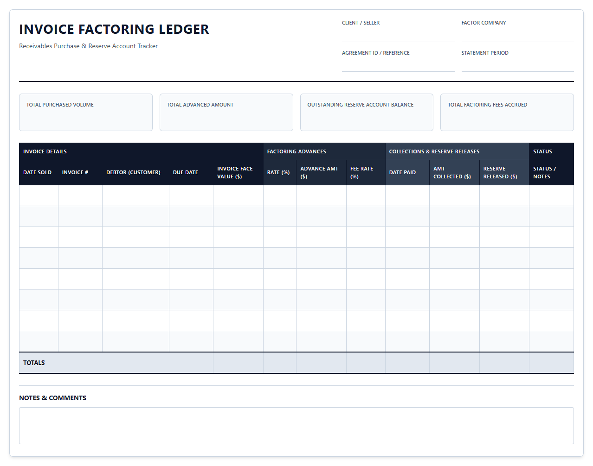This screenshot has height=466, width=593.
Task: Click first row Invoice Face Value cell
Action: pyautogui.click(x=238, y=195)
